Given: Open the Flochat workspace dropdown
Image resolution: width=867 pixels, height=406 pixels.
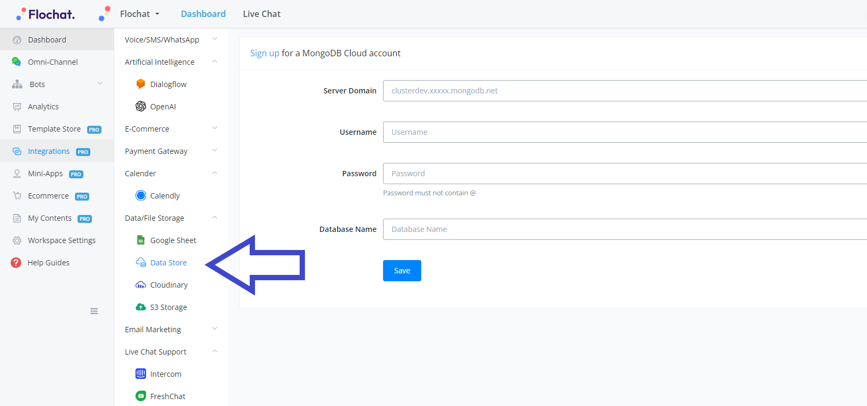Looking at the screenshot, I should point(139,14).
